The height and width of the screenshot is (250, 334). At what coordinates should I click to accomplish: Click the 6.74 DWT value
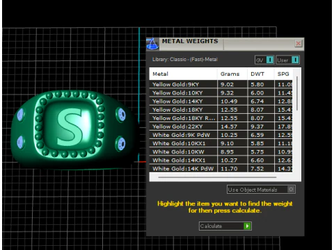[x=257, y=101]
